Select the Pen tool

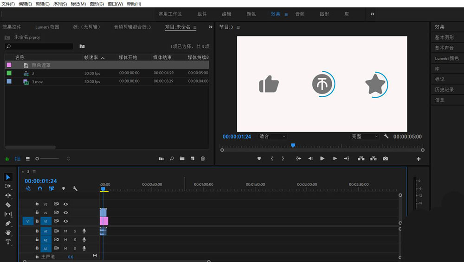(x=8, y=223)
